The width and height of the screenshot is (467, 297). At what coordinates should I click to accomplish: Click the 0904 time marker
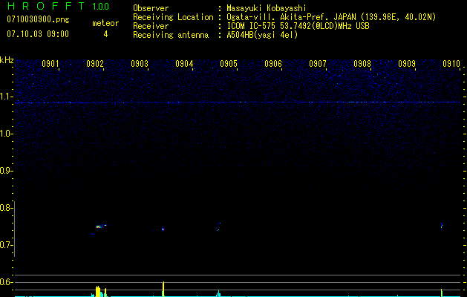point(184,64)
